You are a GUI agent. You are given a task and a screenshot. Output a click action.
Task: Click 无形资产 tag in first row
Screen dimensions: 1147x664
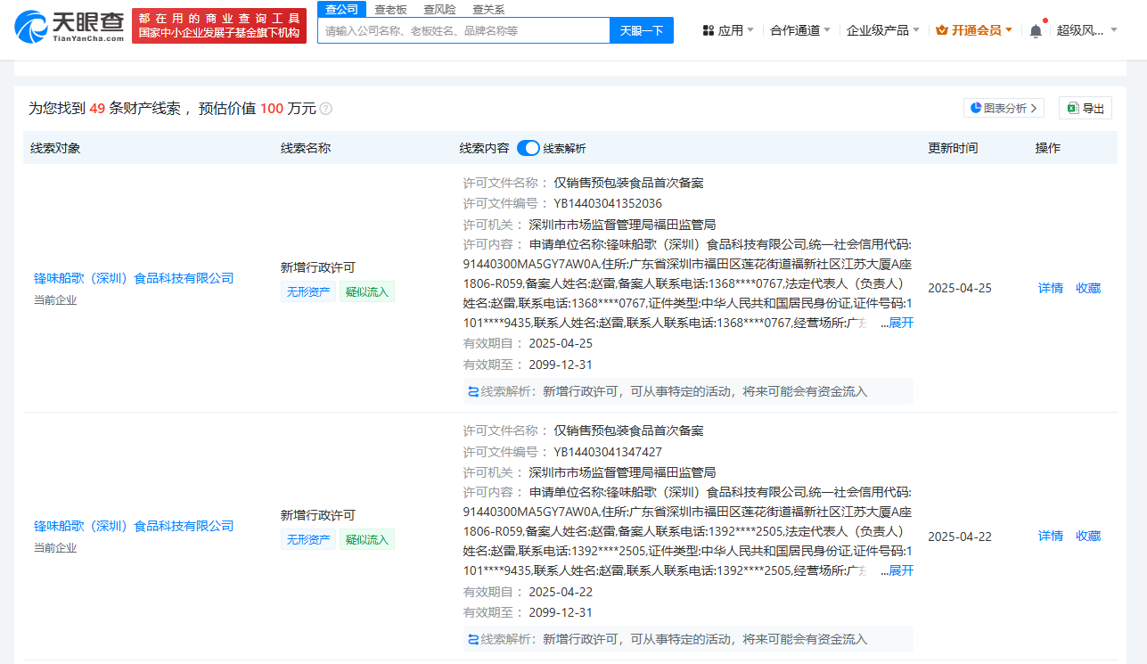[307, 291]
